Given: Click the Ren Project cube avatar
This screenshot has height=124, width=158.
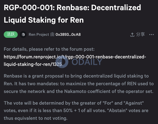Looking at the screenshot, I should (23, 35).
